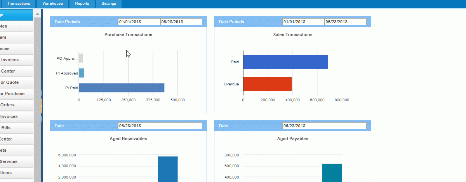Click the 'Overdue' axis label
This screenshot has height=182, width=466.
pos(231,84)
